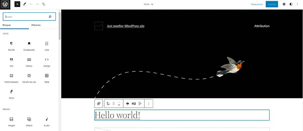
Task: Click the Vista previa link
Action: [257, 4]
